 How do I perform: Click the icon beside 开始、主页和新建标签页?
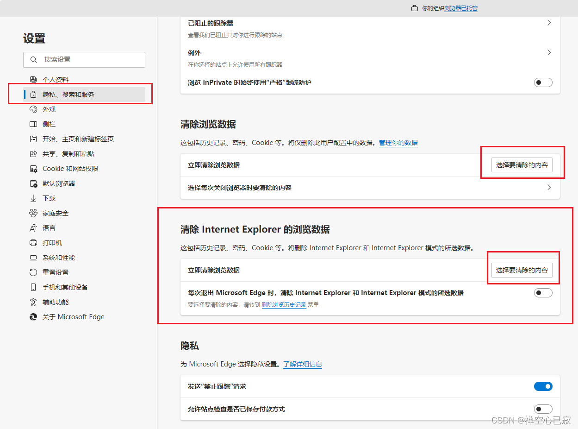click(33, 139)
